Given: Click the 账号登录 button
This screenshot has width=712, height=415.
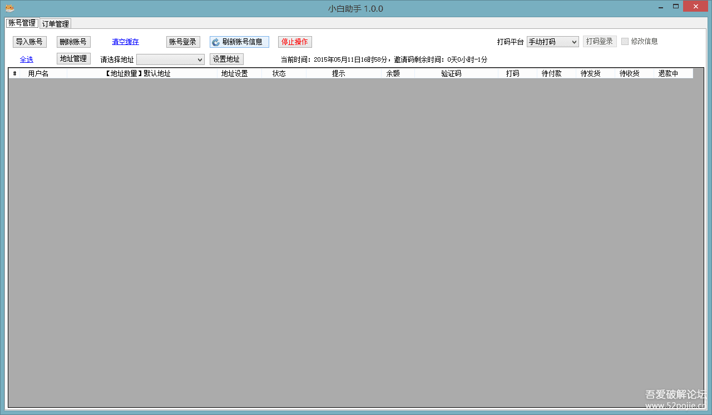Looking at the screenshot, I should pos(183,42).
